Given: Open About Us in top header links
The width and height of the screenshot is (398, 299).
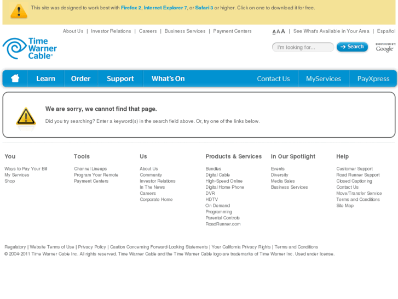Looking at the screenshot, I should click(73, 31).
